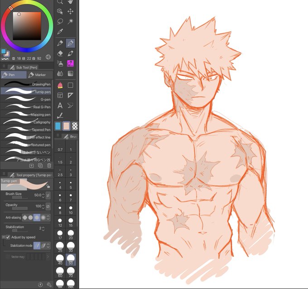The width and height of the screenshot is (308, 289).
Task: Switch to the Pen sub tool group tab
Action: [13, 75]
